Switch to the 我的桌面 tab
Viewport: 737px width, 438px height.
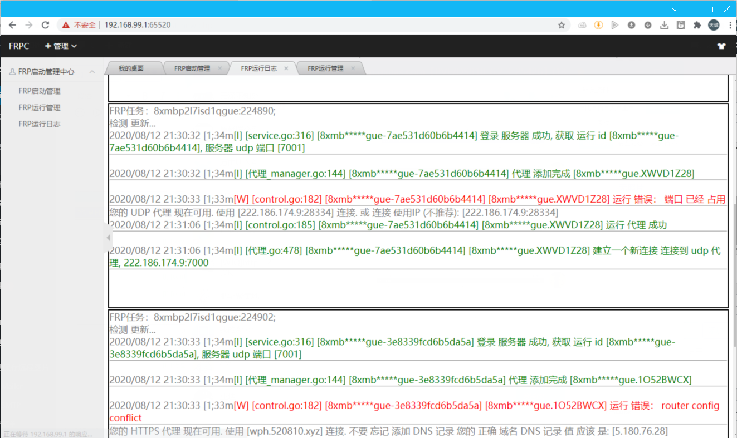tap(131, 68)
